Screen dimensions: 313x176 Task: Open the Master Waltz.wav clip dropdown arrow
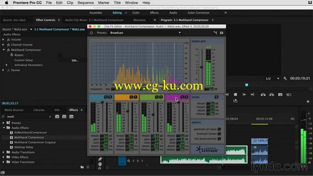click(31, 29)
